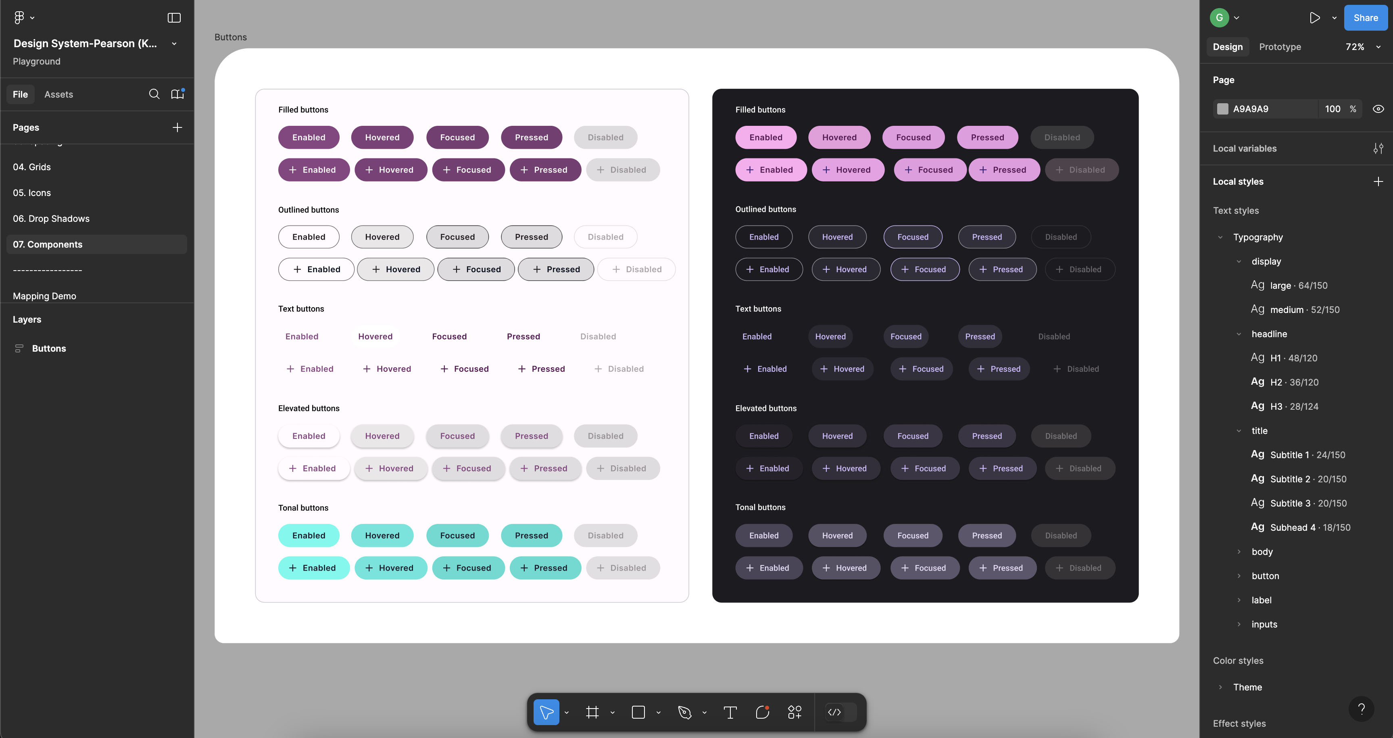Select the Buttons layer in Layers

[x=49, y=349]
